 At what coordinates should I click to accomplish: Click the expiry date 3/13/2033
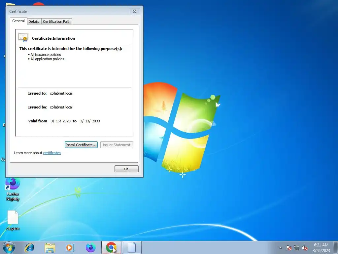[x=90, y=121]
